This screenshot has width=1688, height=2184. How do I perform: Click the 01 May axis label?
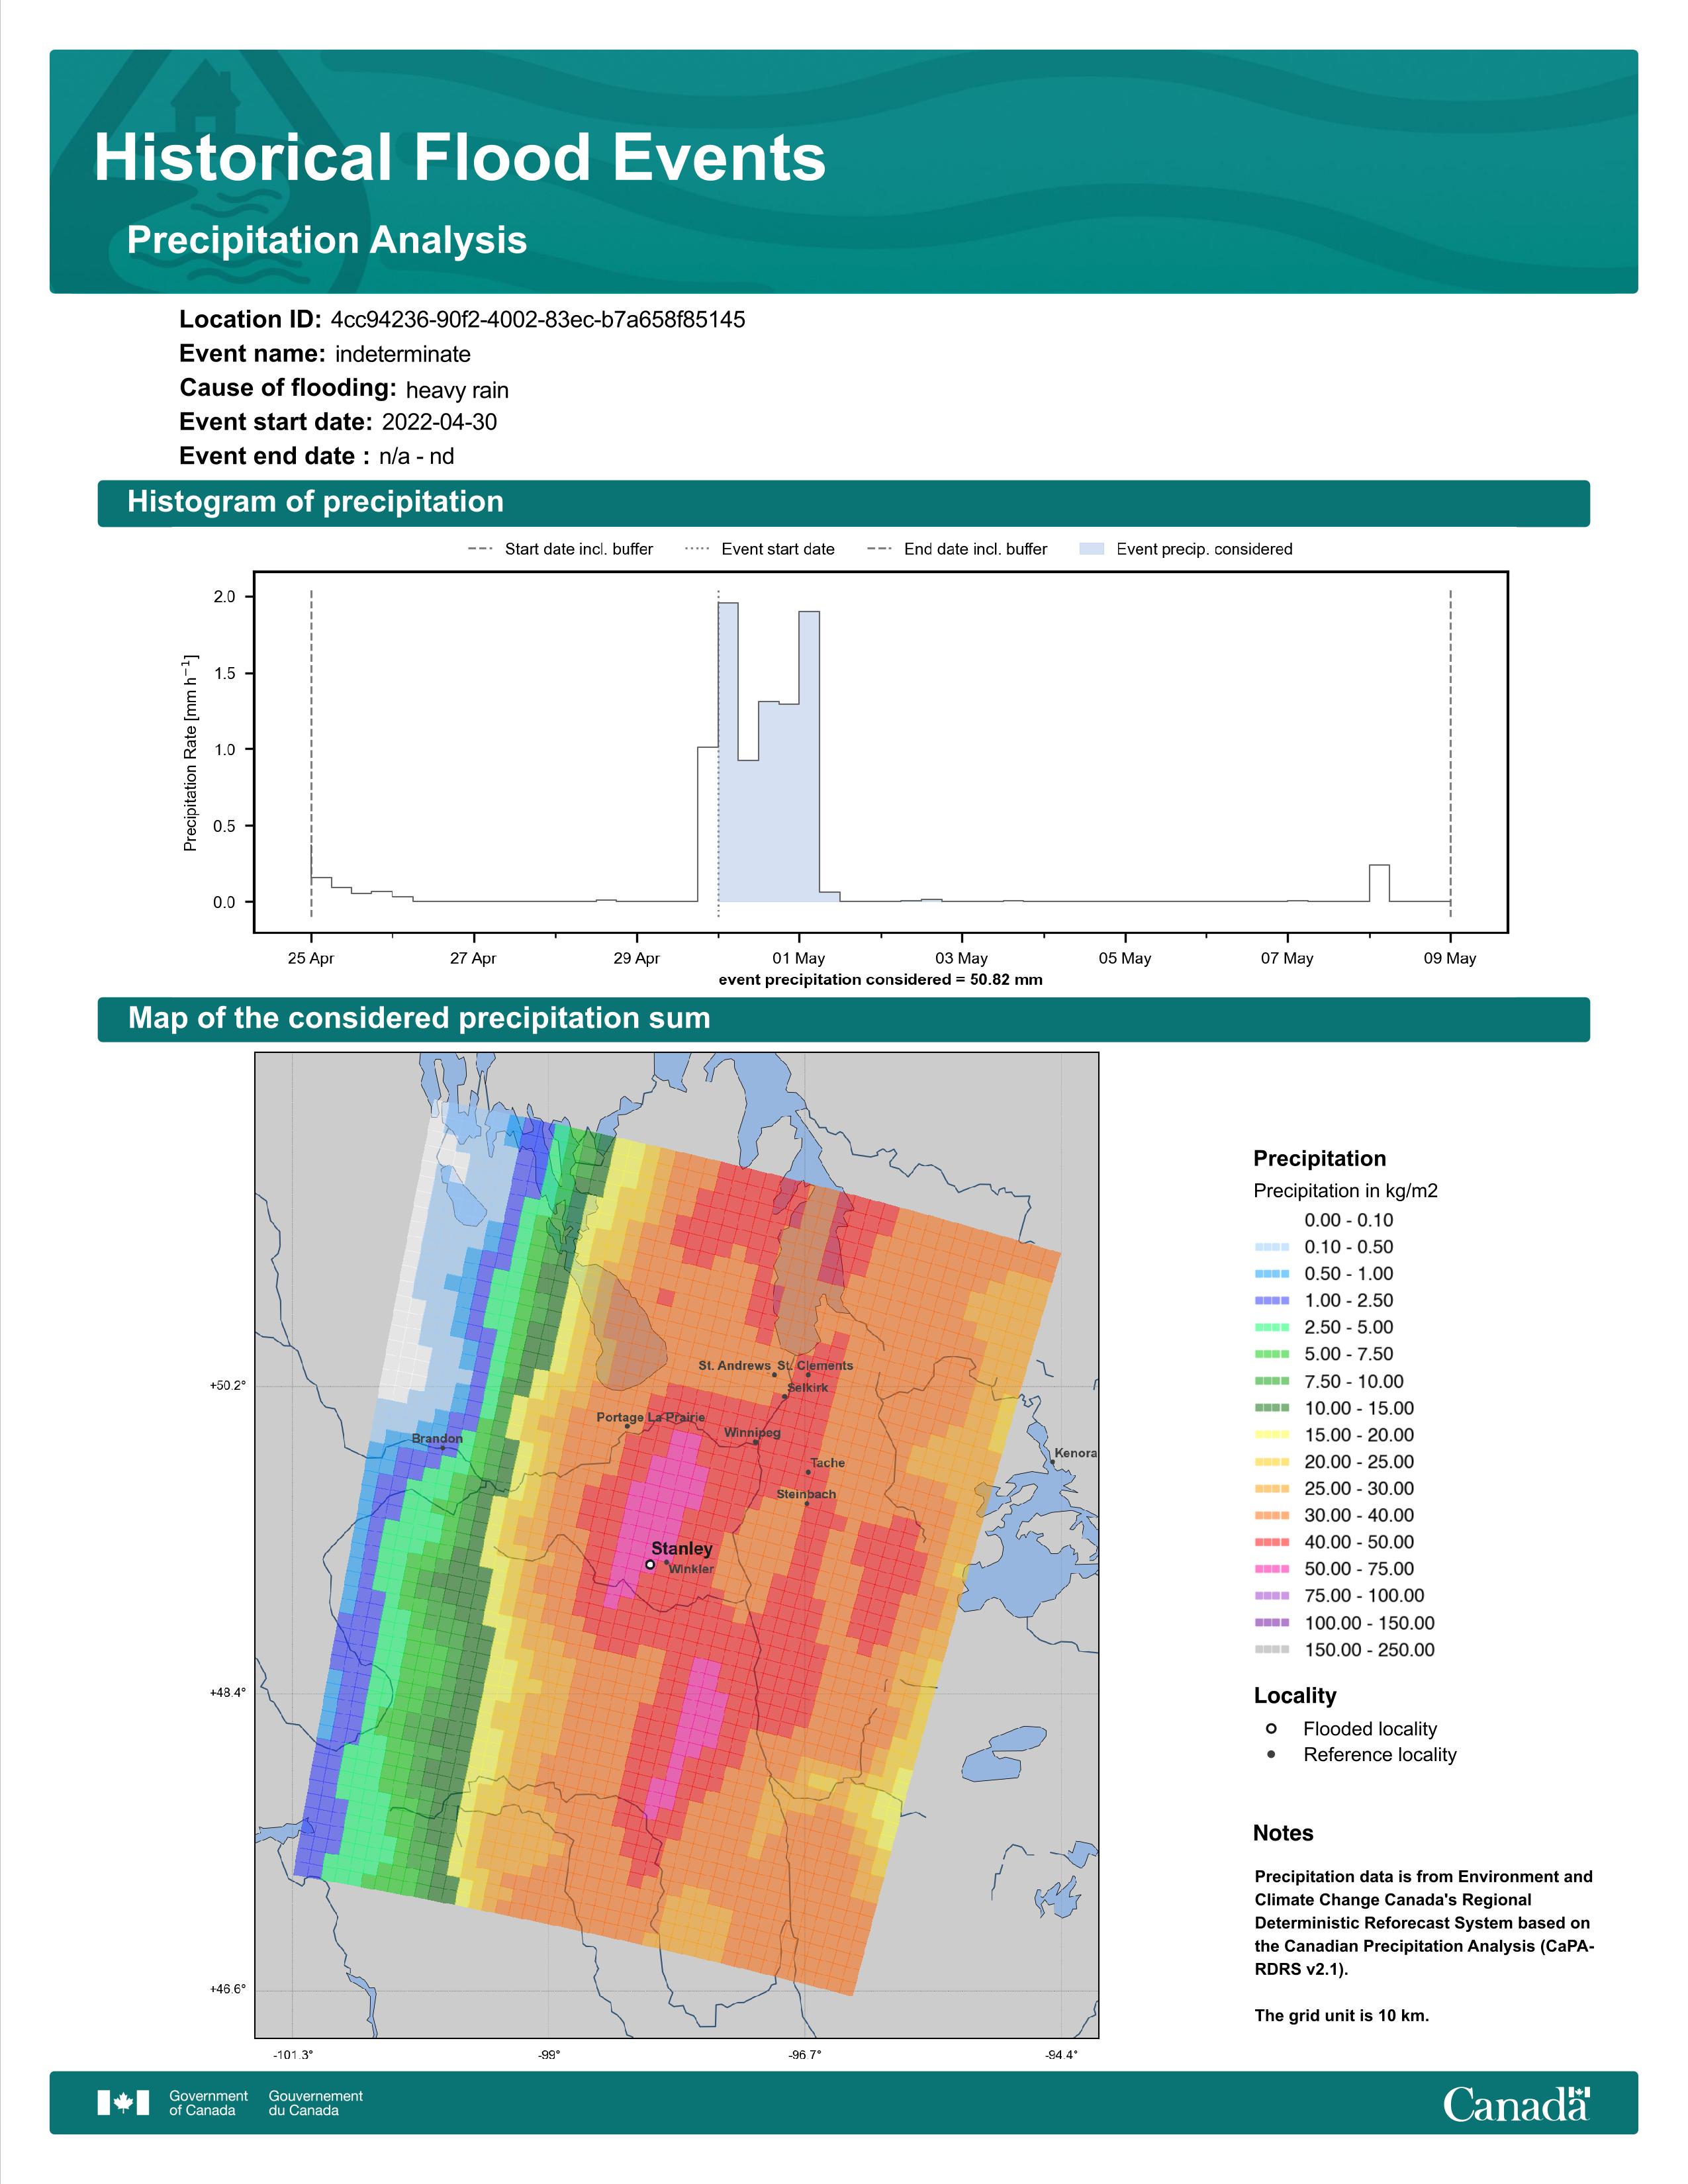click(798, 958)
